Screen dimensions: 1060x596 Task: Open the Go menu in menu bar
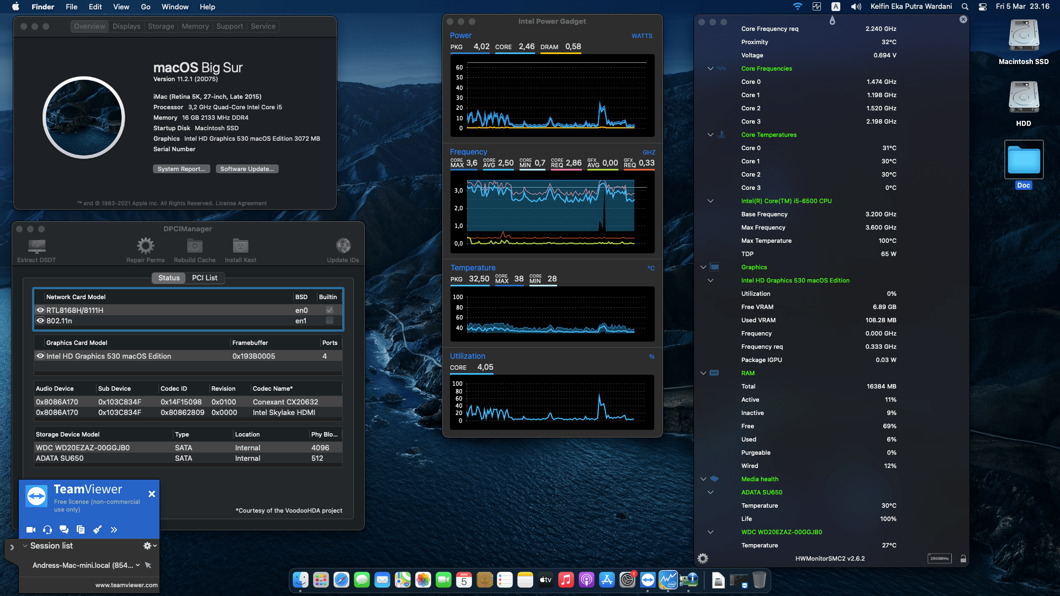(146, 7)
